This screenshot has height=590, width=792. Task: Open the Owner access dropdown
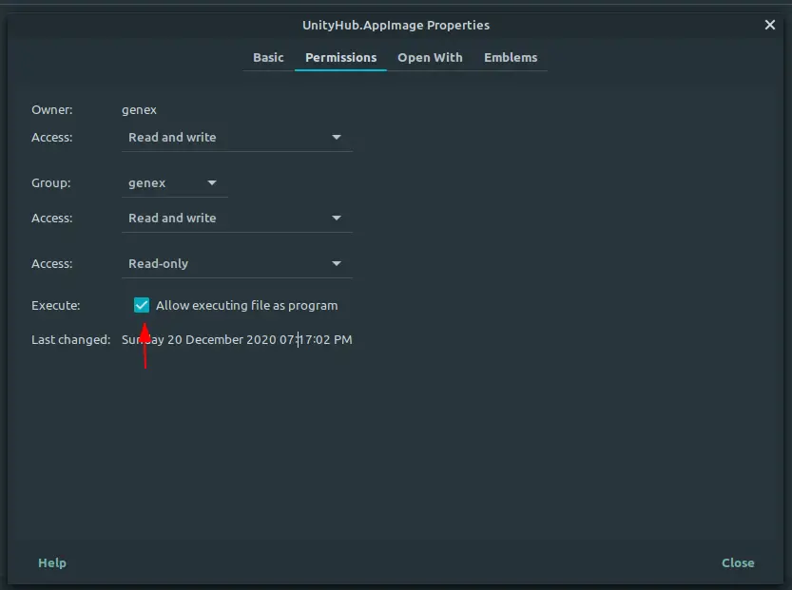coord(237,137)
